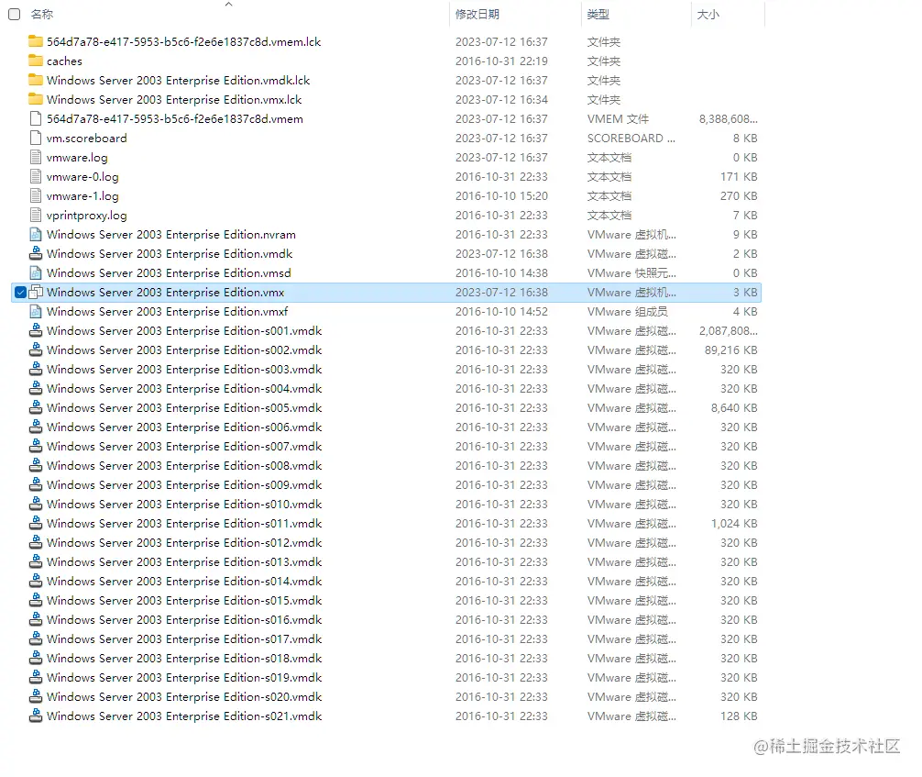This screenshot has height=777, width=922.
Task: Click the 8,640 KB size value
Action: [734, 407]
